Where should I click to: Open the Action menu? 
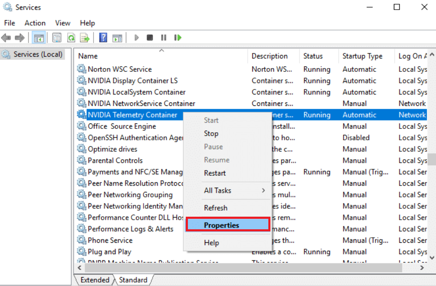[x=35, y=23]
